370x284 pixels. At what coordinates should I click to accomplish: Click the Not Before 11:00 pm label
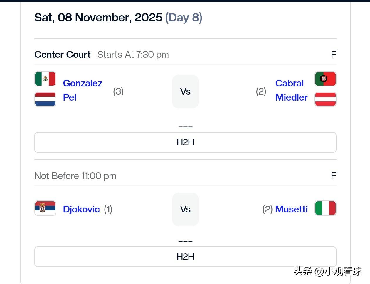[x=75, y=176]
